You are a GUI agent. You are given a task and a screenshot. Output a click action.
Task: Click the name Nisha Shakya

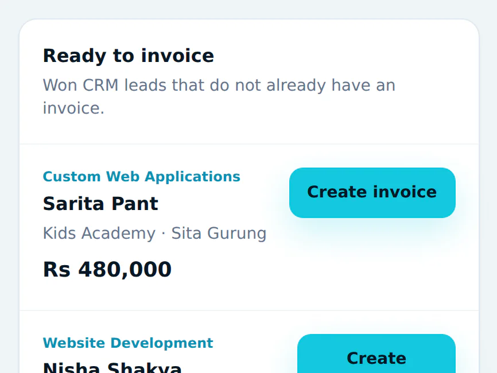[112, 368]
